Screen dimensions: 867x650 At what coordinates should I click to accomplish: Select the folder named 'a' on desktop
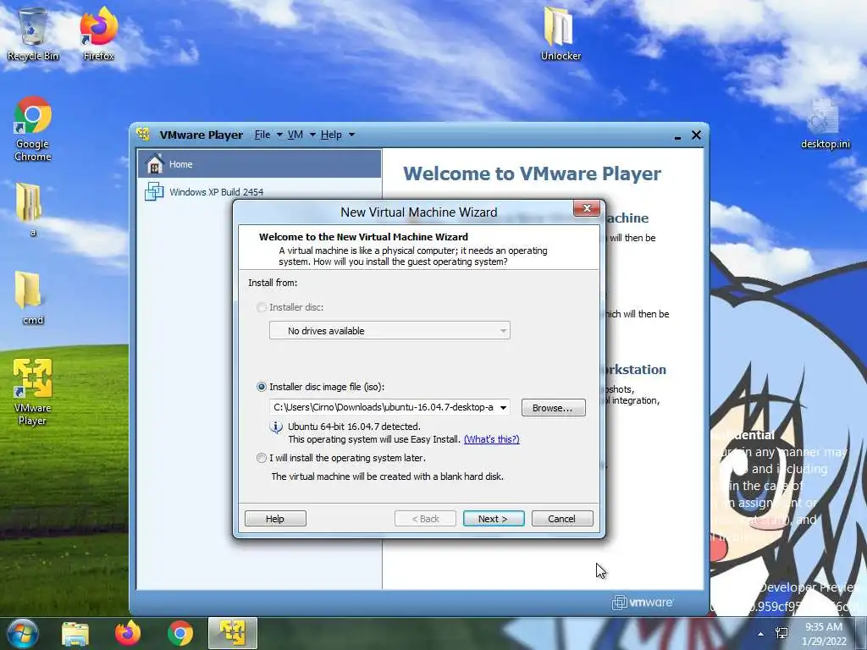[x=30, y=210]
